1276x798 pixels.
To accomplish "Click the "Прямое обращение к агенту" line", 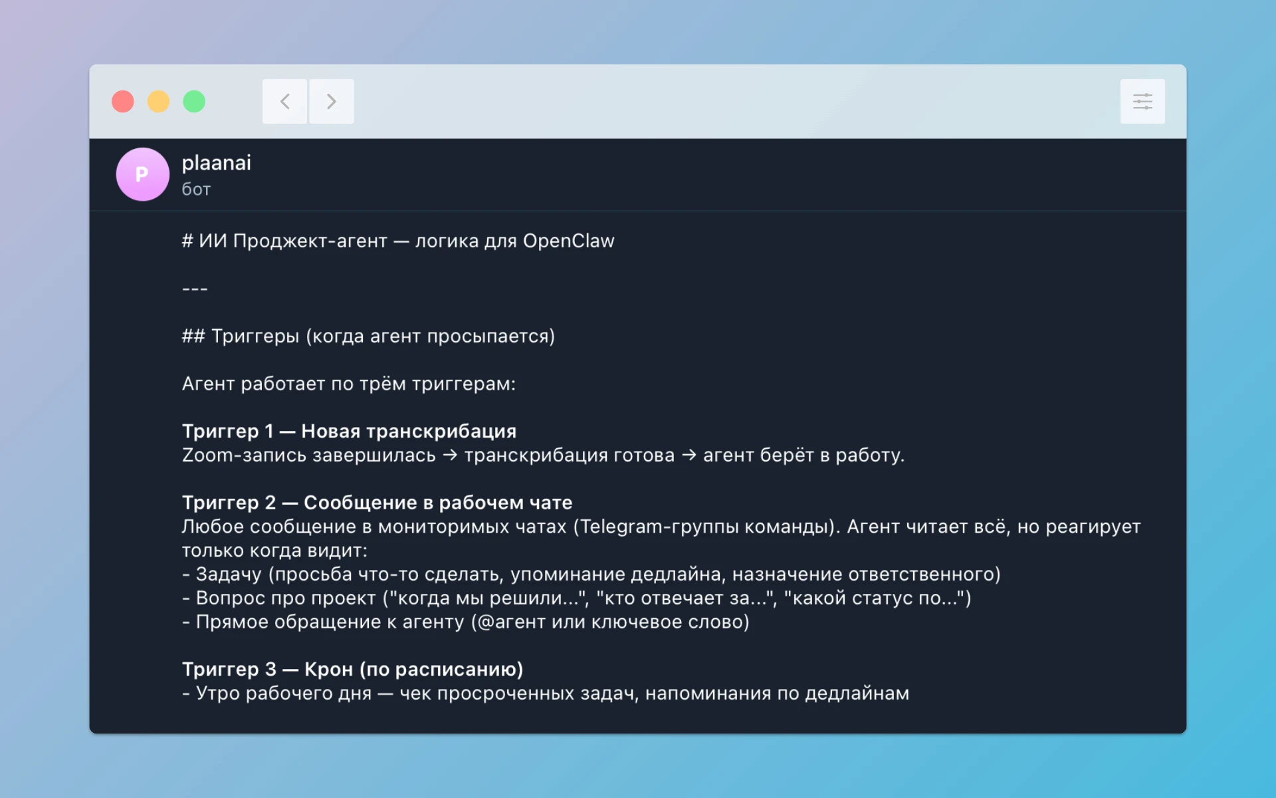I will point(465,622).
